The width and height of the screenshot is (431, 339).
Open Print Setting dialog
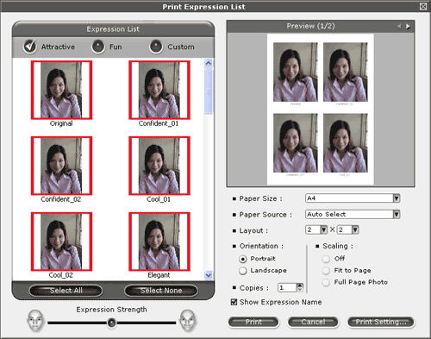pyautogui.click(x=381, y=322)
